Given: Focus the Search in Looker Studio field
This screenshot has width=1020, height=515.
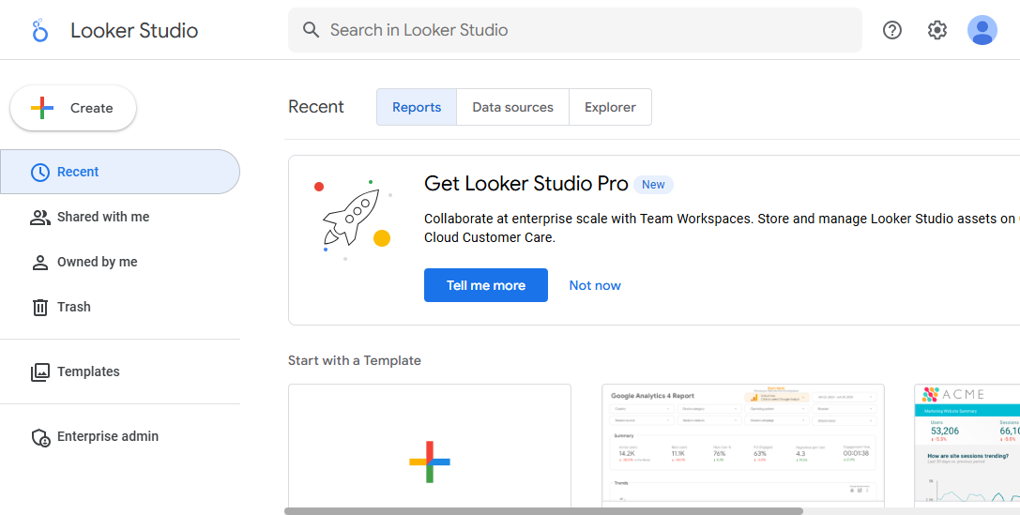Looking at the screenshot, I should [x=575, y=30].
